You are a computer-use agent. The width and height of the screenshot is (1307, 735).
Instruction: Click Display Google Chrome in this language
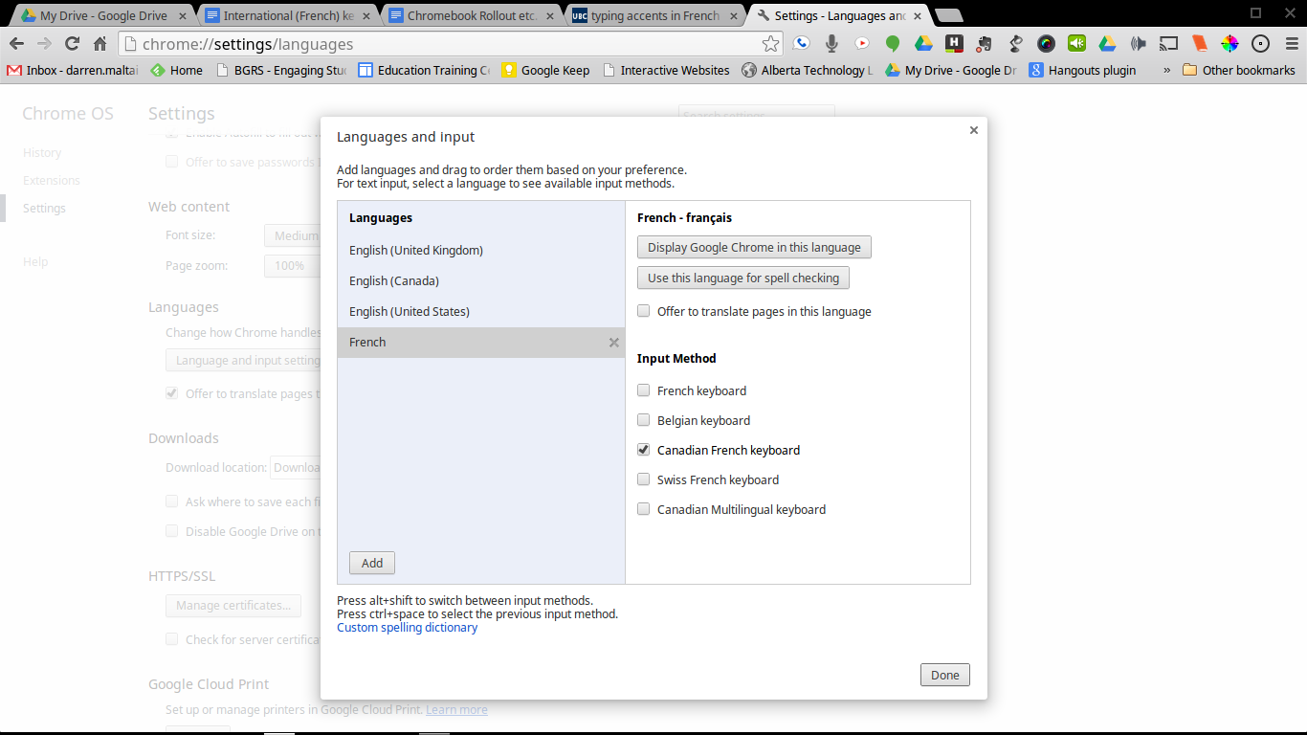click(x=754, y=247)
